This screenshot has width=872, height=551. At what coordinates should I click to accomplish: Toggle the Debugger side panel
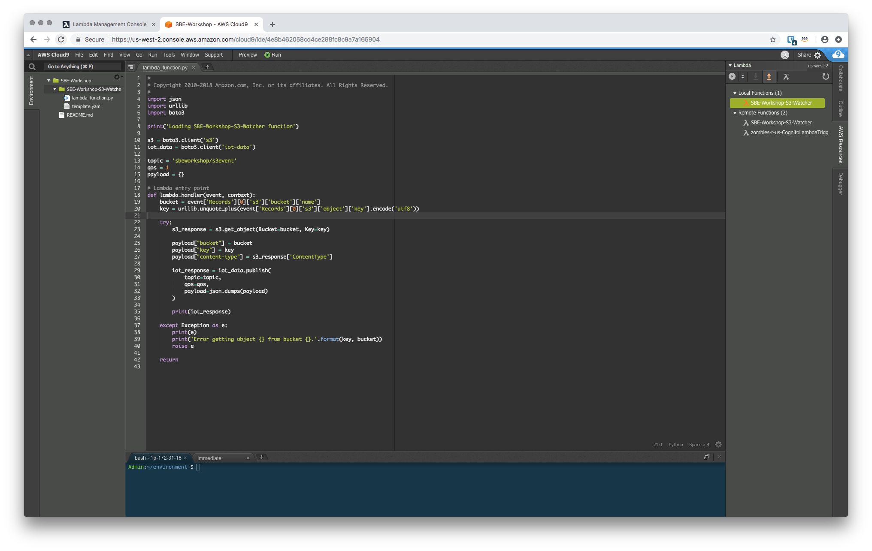840,184
